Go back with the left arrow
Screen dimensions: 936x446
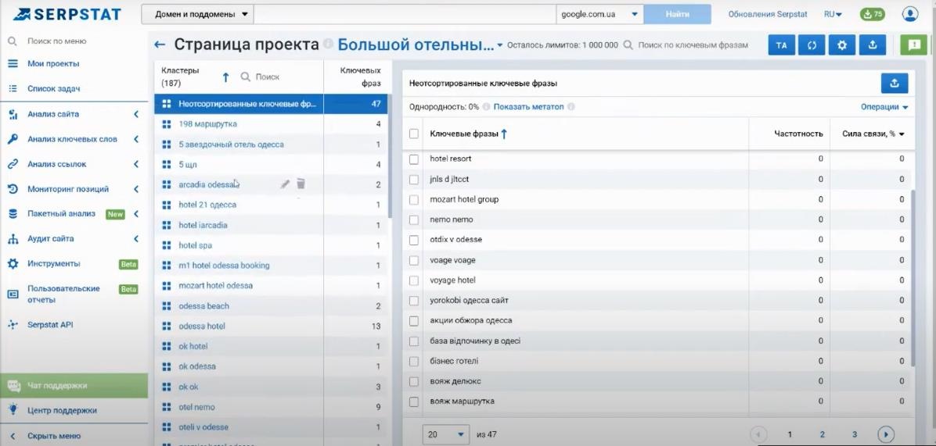[x=160, y=45]
